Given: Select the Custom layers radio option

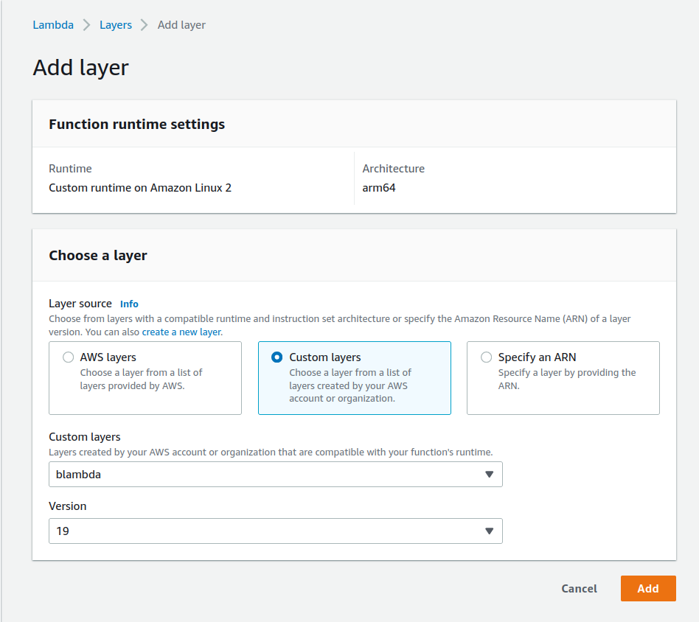Looking at the screenshot, I should [277, 357].
